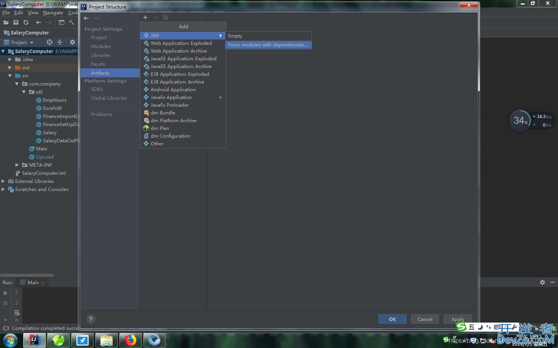Select Web Application: Archive
This screenshot has width=558, height=348.
(x=183, y=51)
